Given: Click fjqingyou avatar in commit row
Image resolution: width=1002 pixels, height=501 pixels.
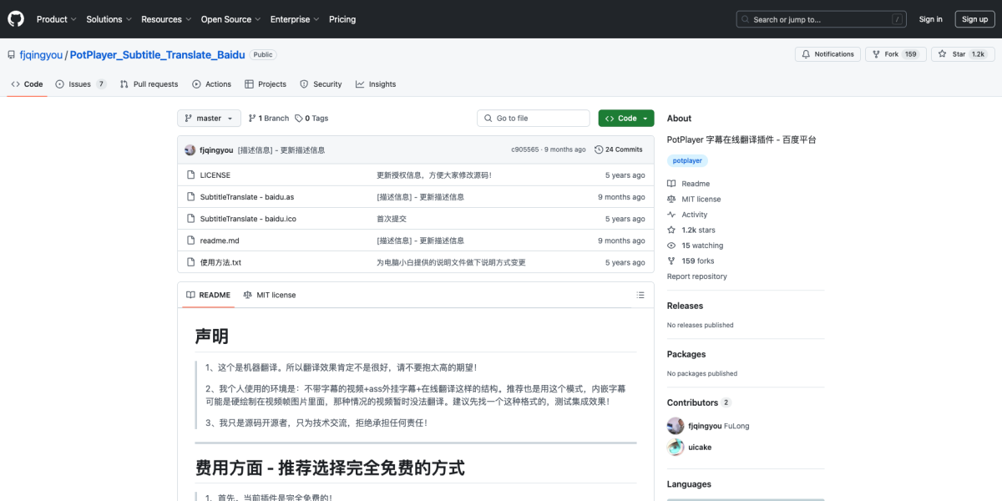Looking at the screenshot, I should (190, 149).
